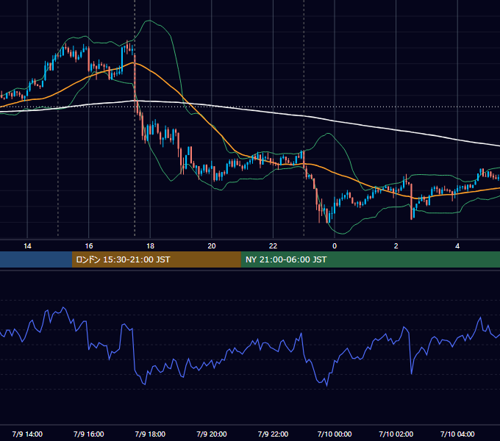Viewport: 500px width, 441px height.
Task: Select the London 15:30-21:00 JST session bar
Action: point(156,259)
